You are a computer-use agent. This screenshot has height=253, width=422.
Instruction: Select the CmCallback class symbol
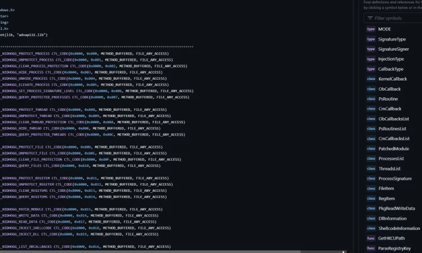(390, 109)
